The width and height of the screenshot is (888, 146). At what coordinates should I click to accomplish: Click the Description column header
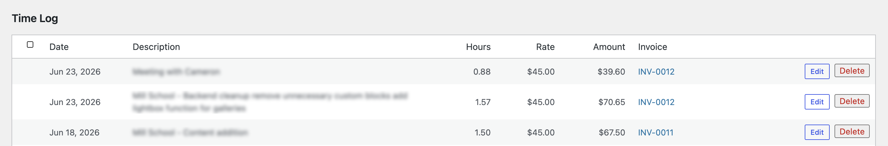pyautogui.click(x=156, y=47)
